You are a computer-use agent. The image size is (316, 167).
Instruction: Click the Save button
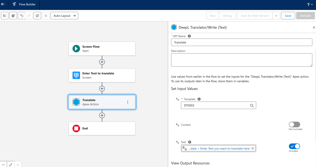click(x=288, y=16)
